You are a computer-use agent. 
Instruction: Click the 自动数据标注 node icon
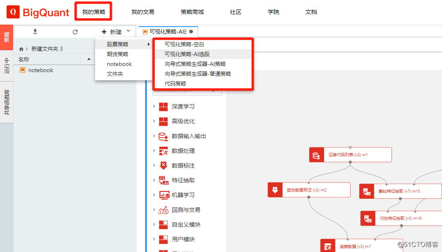275,190
